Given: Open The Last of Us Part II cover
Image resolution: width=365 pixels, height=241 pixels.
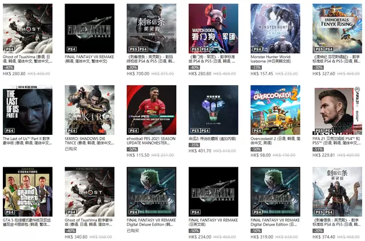Looking at the screenshot, I should tap(27, 110).
